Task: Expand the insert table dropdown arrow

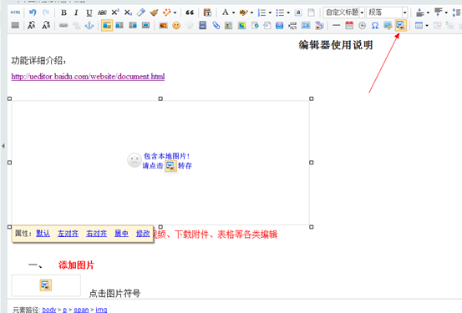Action: point(427,26)
